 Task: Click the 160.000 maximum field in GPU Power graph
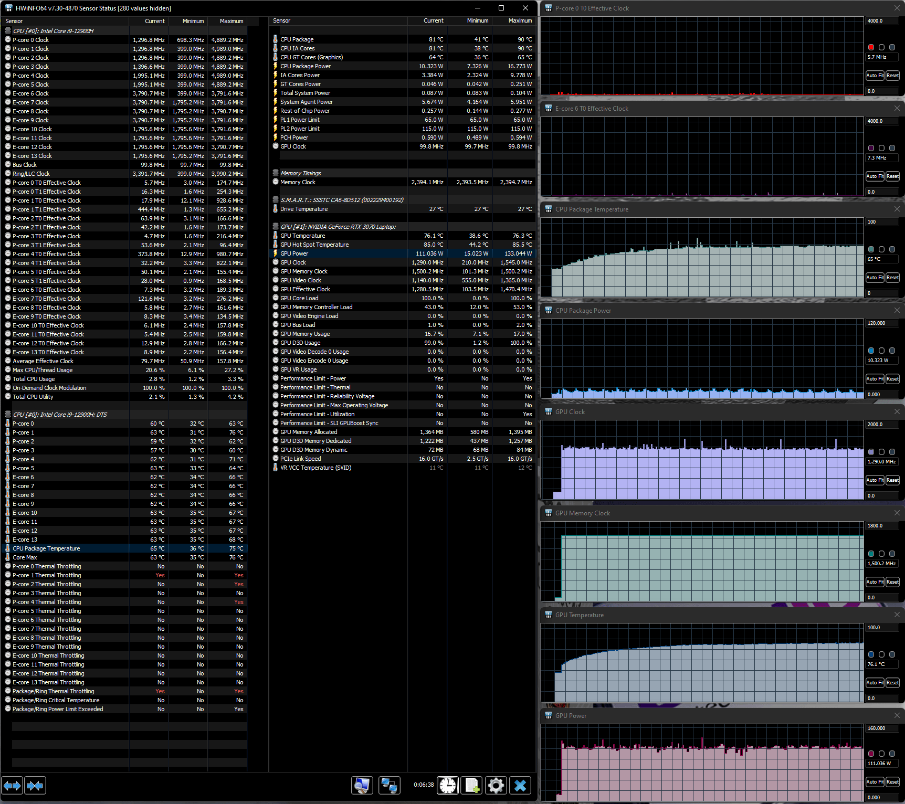(882, 728)
